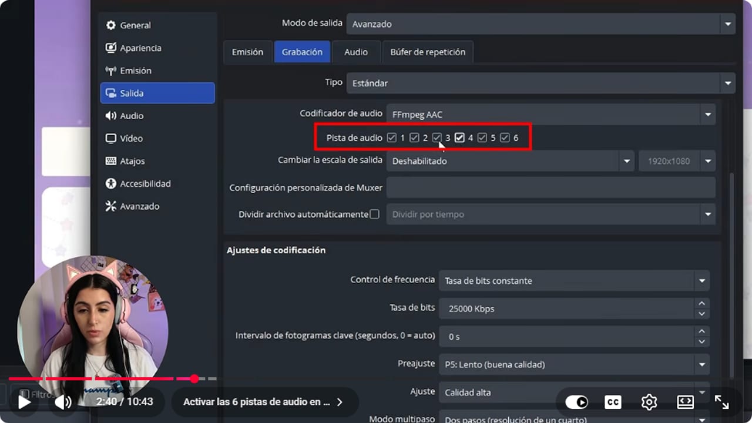This screenshot has width=752, height=423.
Task: Toggle audio track 1 checkbox
Action: [x=392, y=137]
